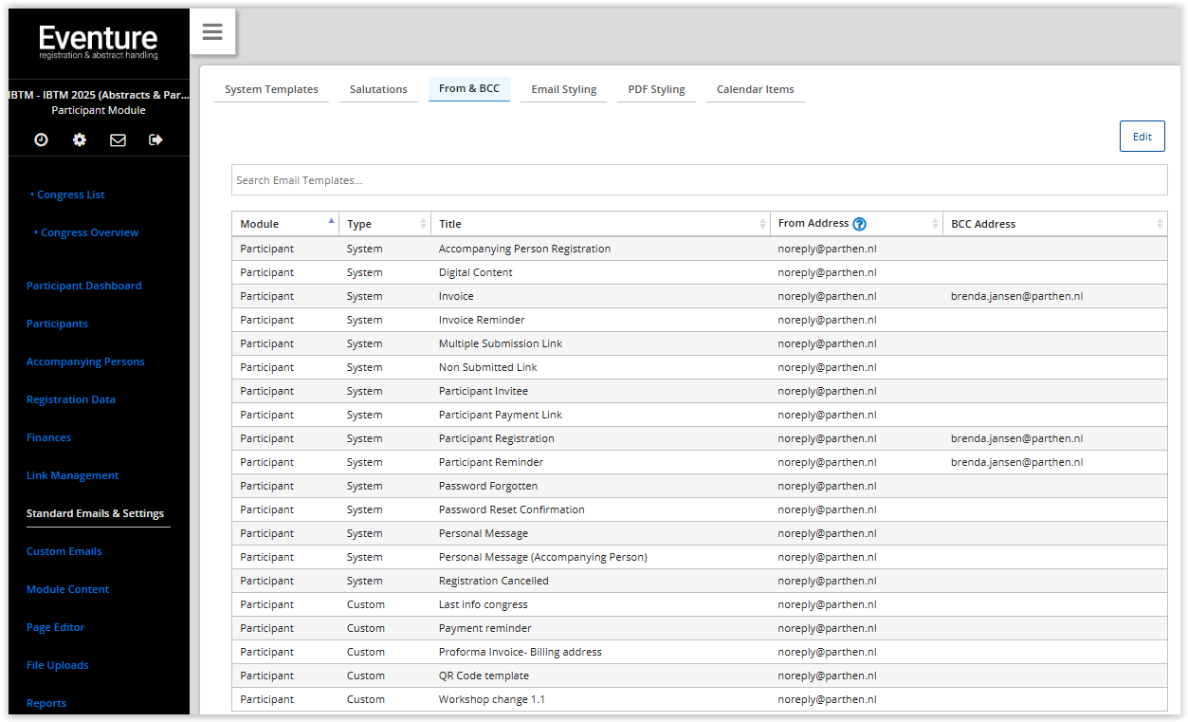The width and height of the screenshot is (1188, 722).
Task: Select the Non Submitted Link title
Action: (x=488, y=367)
